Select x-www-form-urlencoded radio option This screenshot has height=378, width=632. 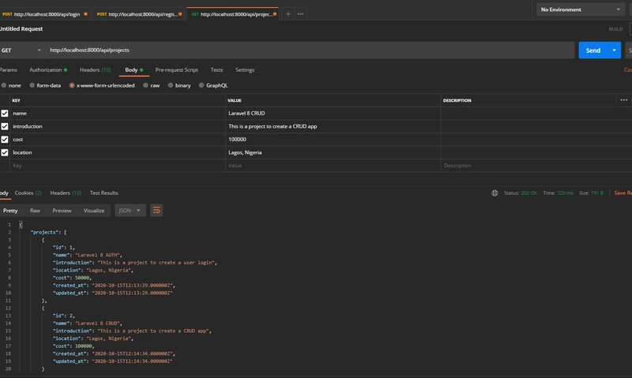coord(72,85)
